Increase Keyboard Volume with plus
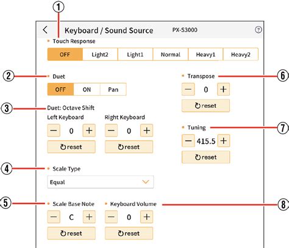Viewport: 289px width, 248px height. pos(147,217)
